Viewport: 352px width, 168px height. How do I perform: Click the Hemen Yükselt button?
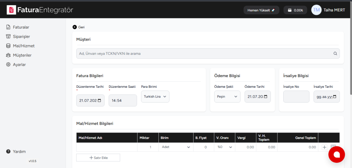pos(261,10)
